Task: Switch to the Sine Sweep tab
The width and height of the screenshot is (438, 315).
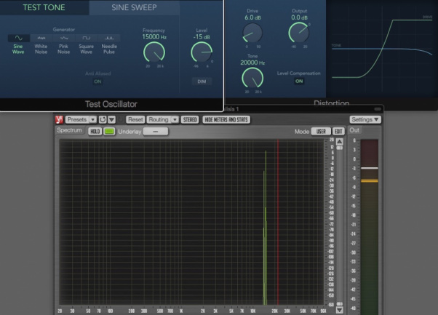Action: (x=134, y=7)
